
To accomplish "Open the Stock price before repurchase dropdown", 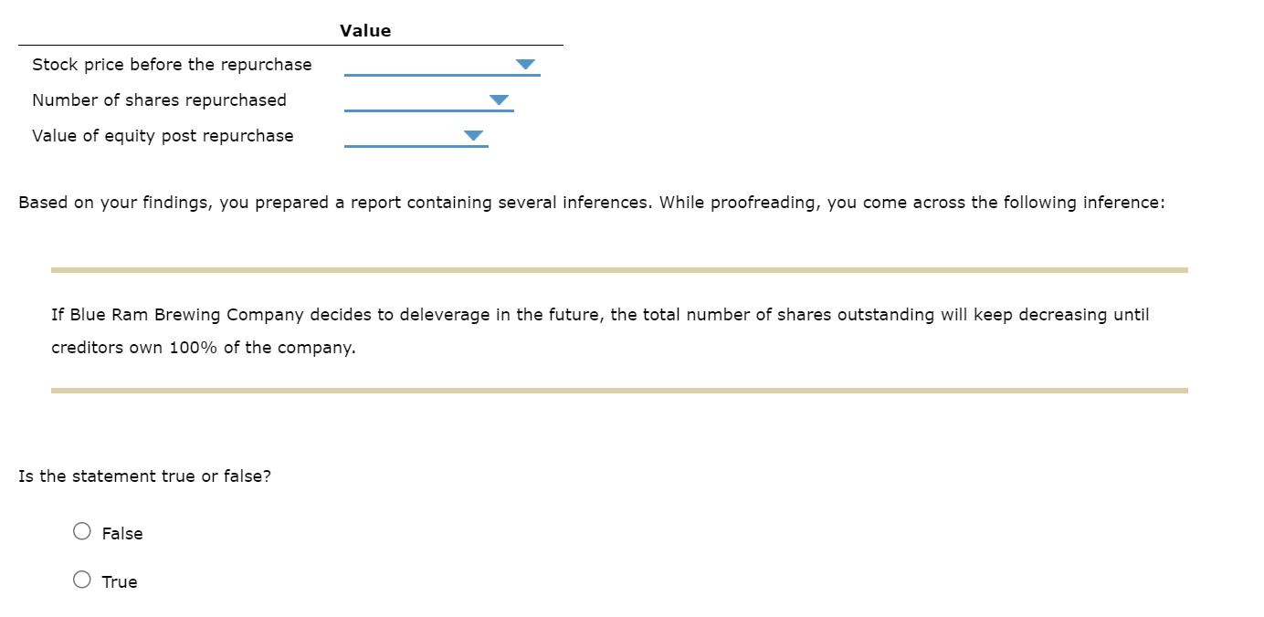I will coord(525,64).
